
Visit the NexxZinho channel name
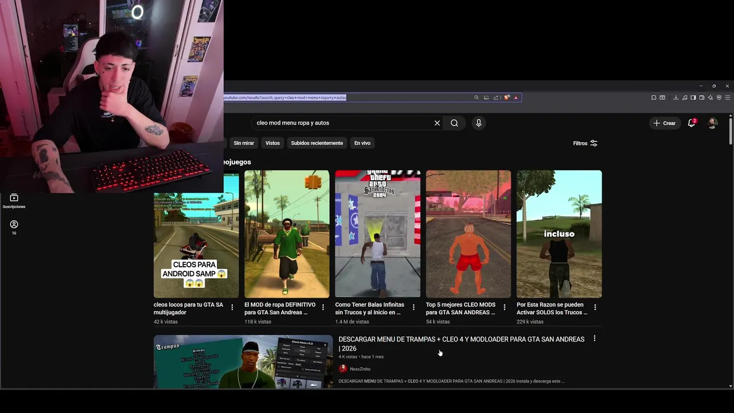(360, 369)
